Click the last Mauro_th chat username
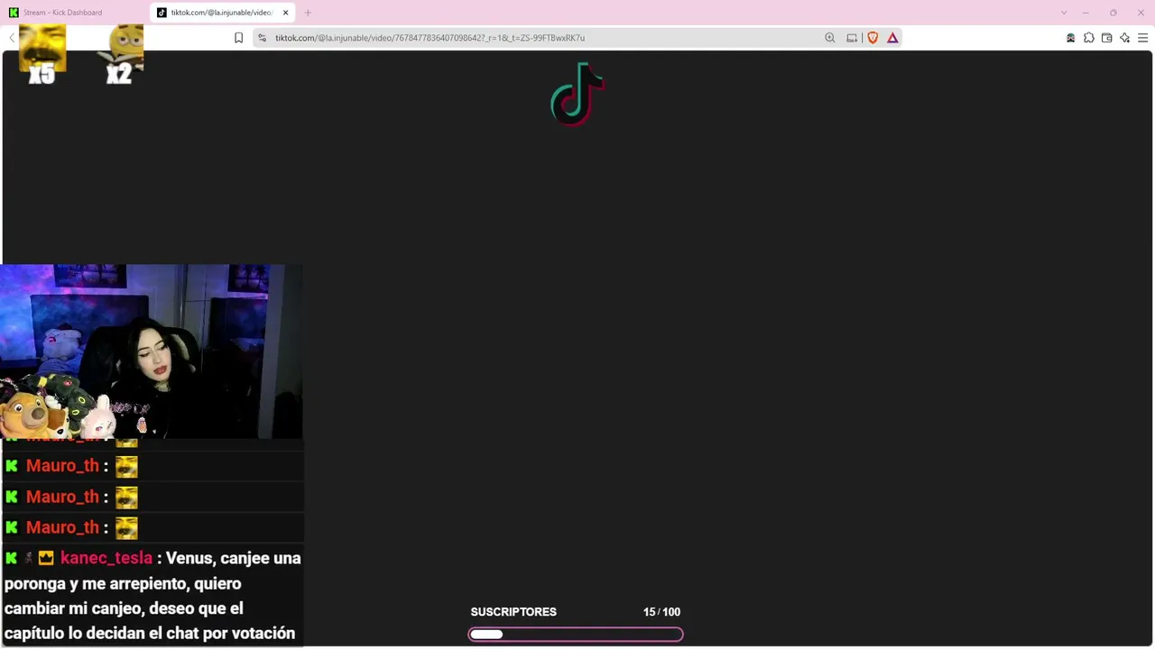 coord(62,527)
